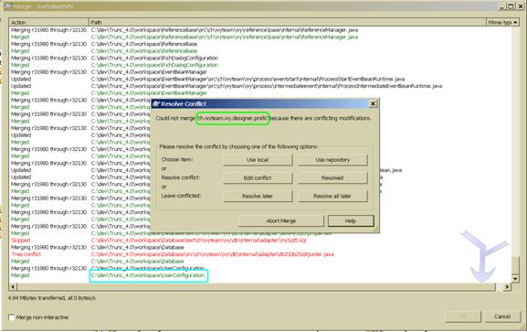The height and width of the screenshot is (332, 527).
Task: Select green RichDialogConfiguration merged path
Action: point(154,65)
